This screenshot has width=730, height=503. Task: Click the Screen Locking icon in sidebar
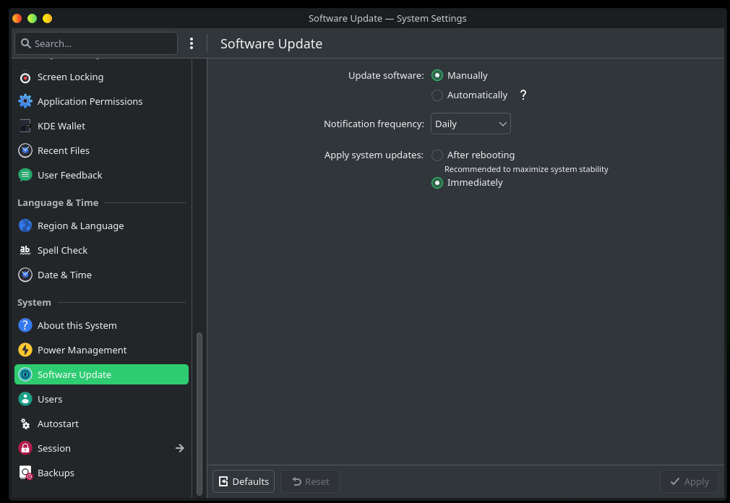pyautogui.click(x=25, y=77)
